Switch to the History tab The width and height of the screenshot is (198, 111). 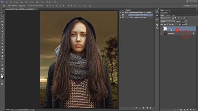pos(122,10)
